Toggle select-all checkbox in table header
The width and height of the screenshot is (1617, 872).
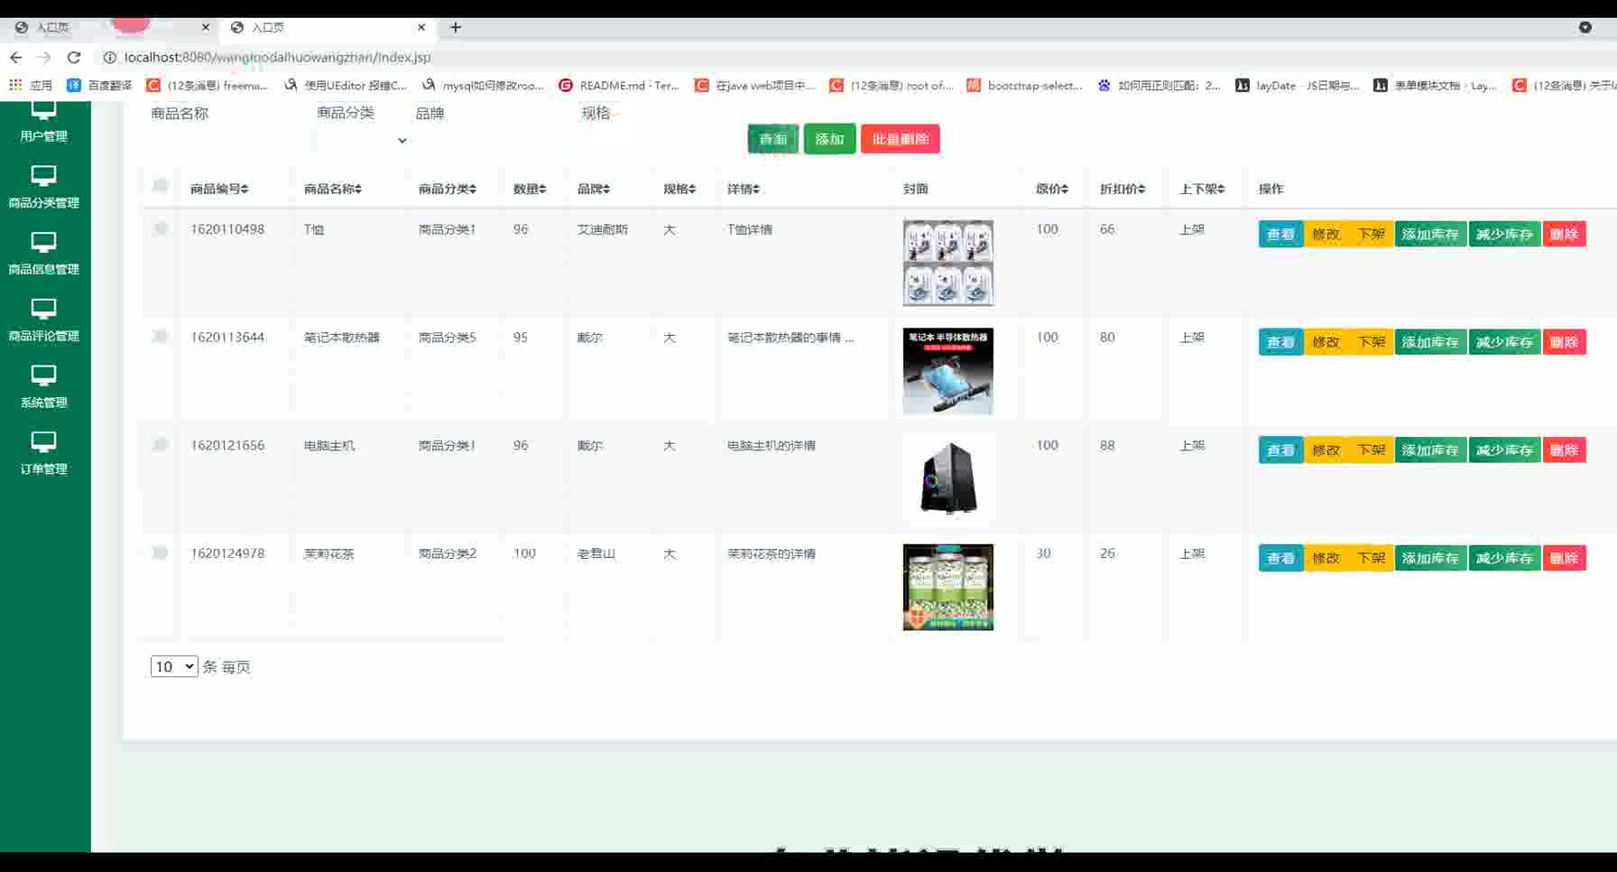161,186
